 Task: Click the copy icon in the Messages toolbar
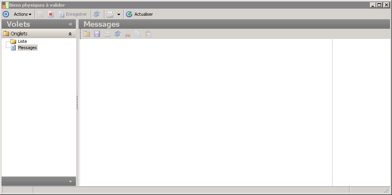point(138,34)
